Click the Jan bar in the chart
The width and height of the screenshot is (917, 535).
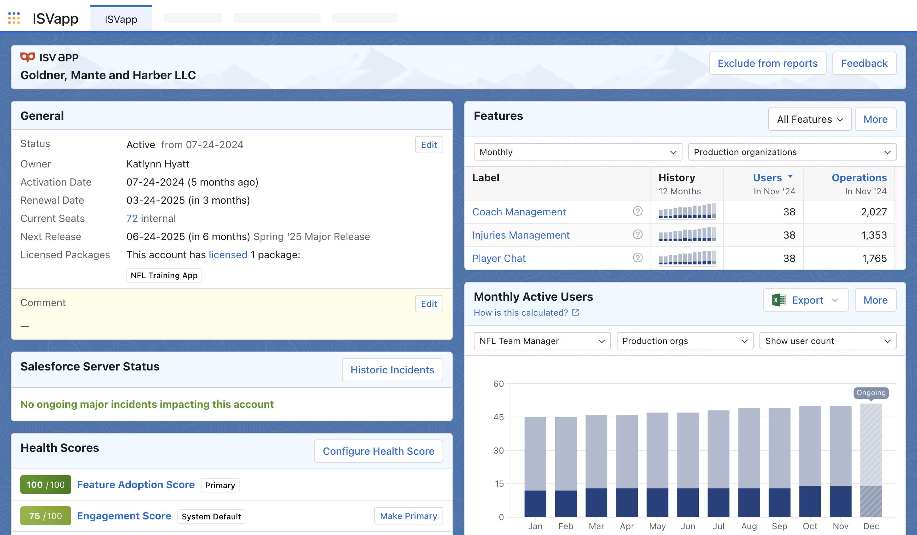click(x=535, y=467)
